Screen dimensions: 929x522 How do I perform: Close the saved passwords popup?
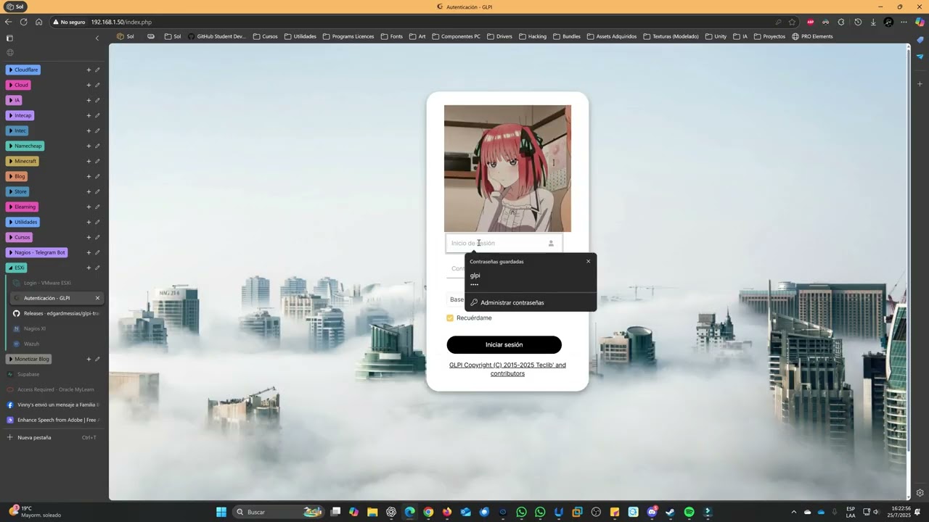pos(588,261)
